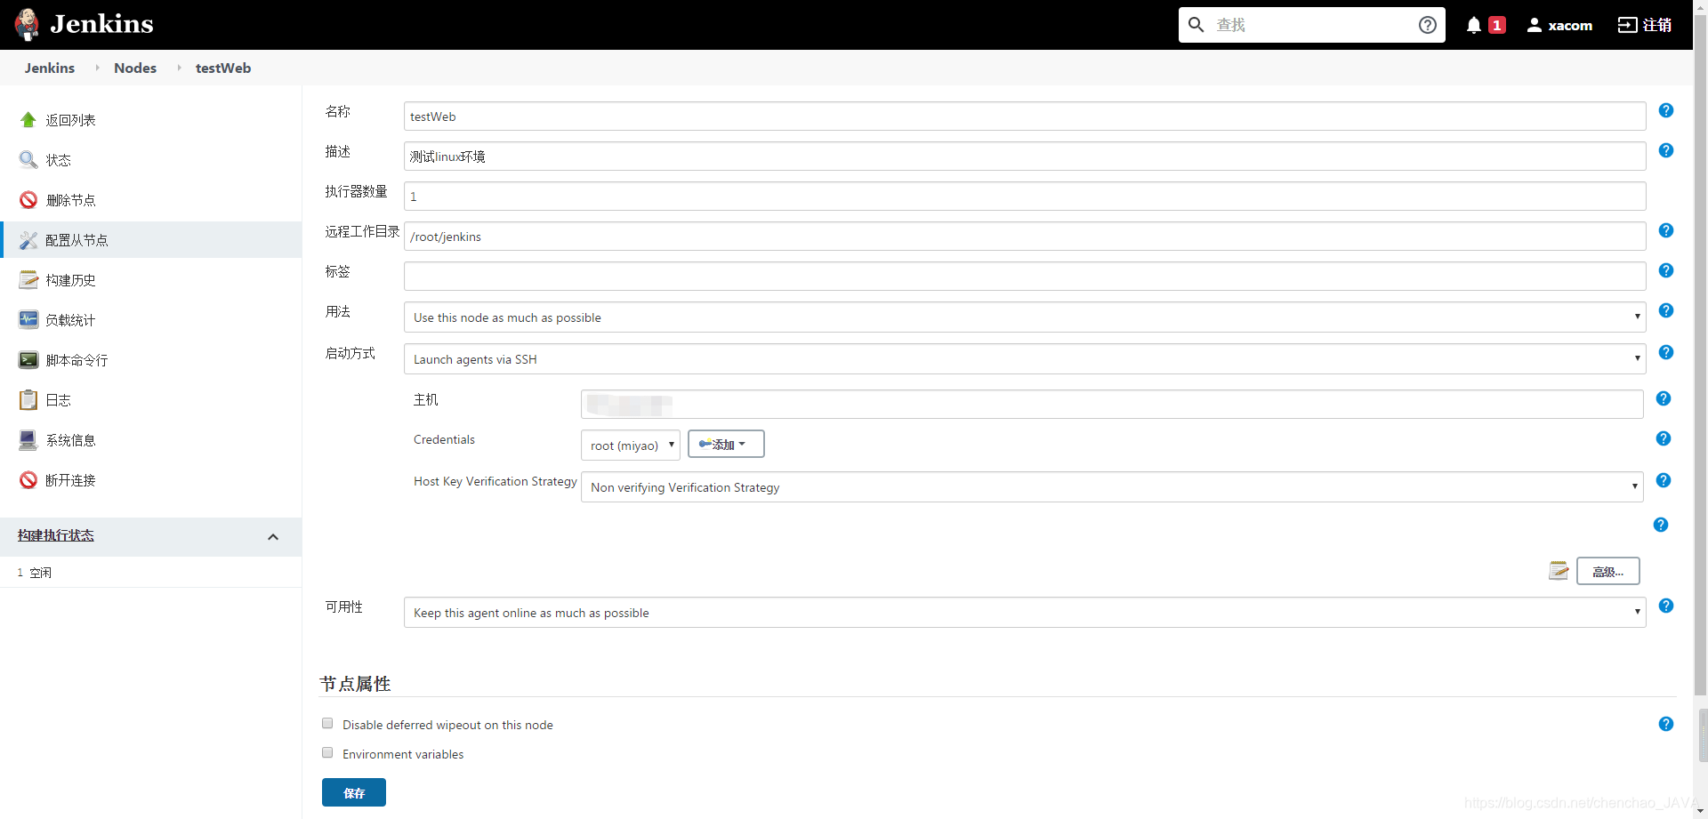Expand breadcrumb arrow after Nodes
The width and height of the screenshot is (1708, 819).
[x=179, y=68]
